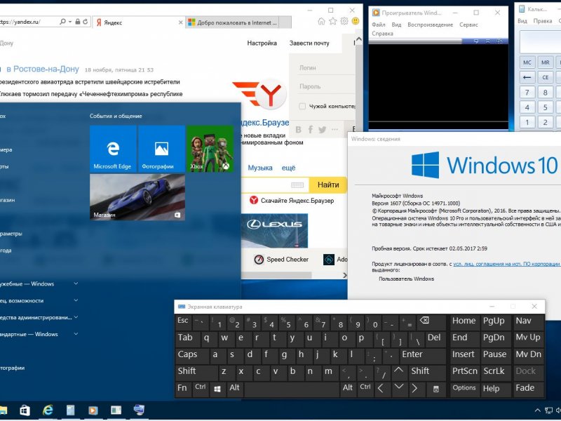Open the Правка menu in Calculator
Viewport: 561px width, 421px height.
coord(542,21)
